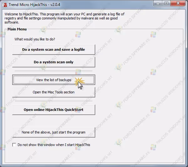The height and width of the screenshot is (167, 188).
Task: Click the 'Trend Micro HijackThis - v2.0.4' title
Action: coord(34,5)
